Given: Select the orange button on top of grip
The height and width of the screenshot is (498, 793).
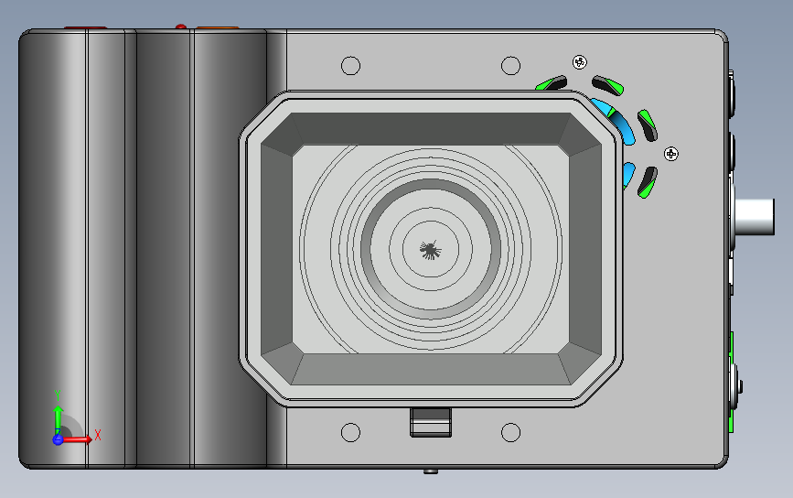Looking at the screenshot, I should pos(218,27).
